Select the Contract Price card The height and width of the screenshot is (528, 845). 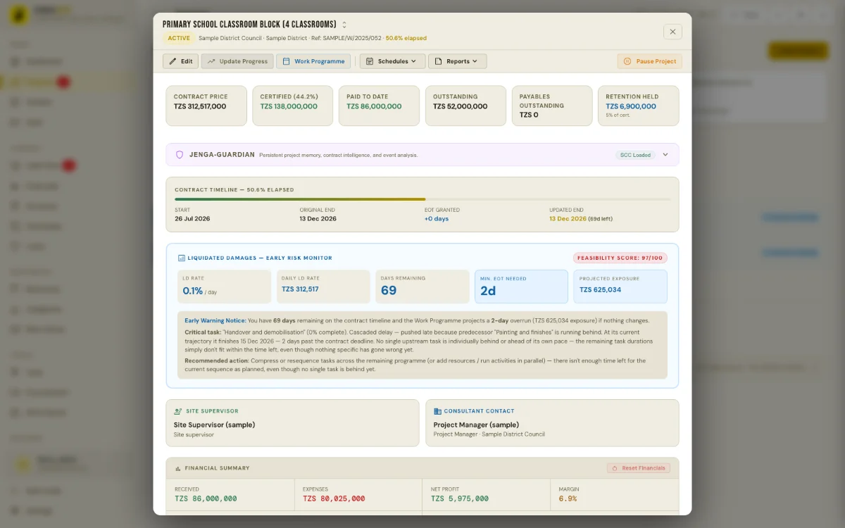point(206,106)
